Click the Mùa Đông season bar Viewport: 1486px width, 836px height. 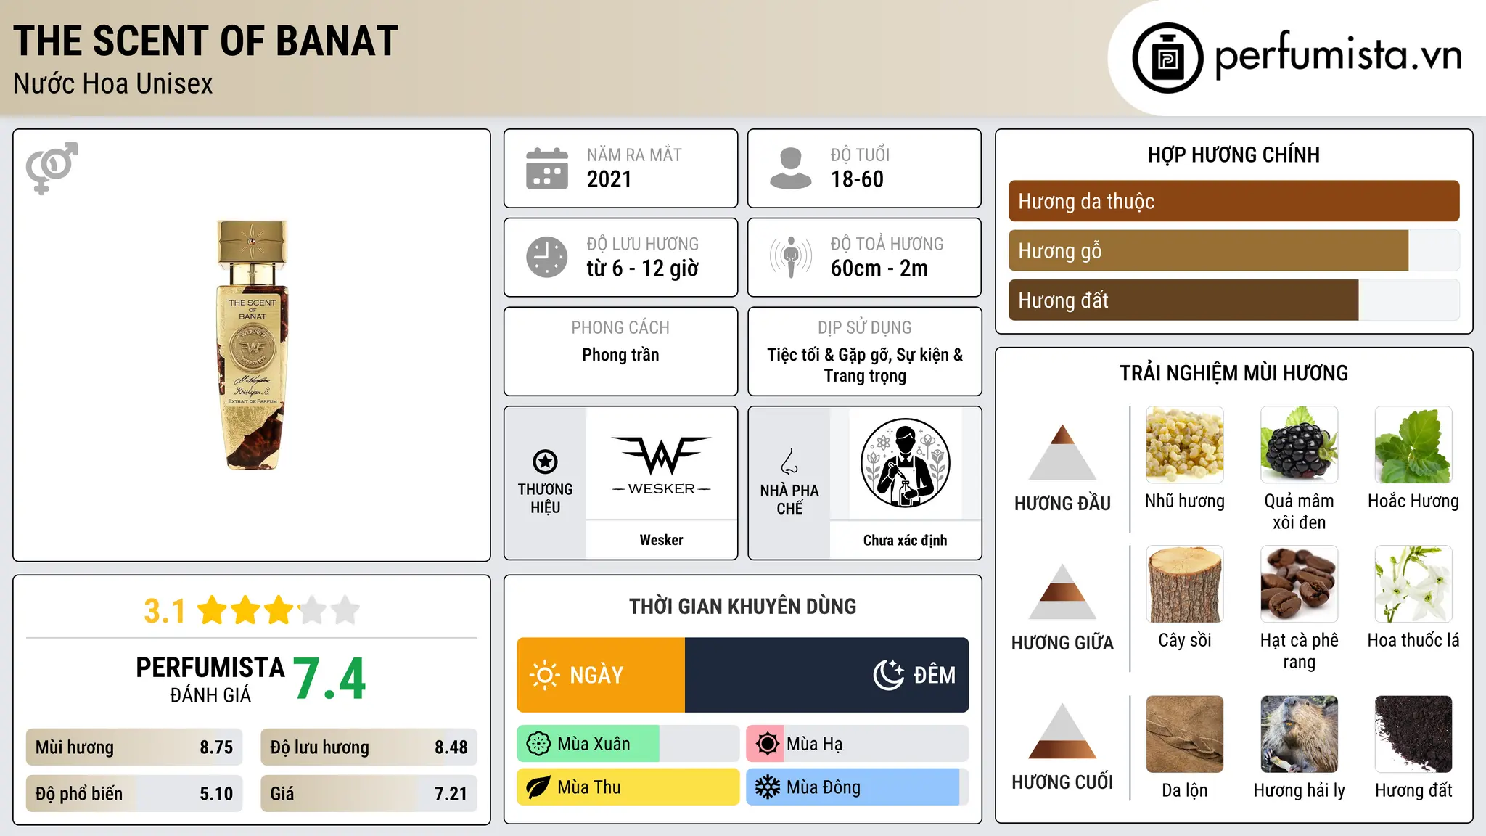click(x=857, y=787)
